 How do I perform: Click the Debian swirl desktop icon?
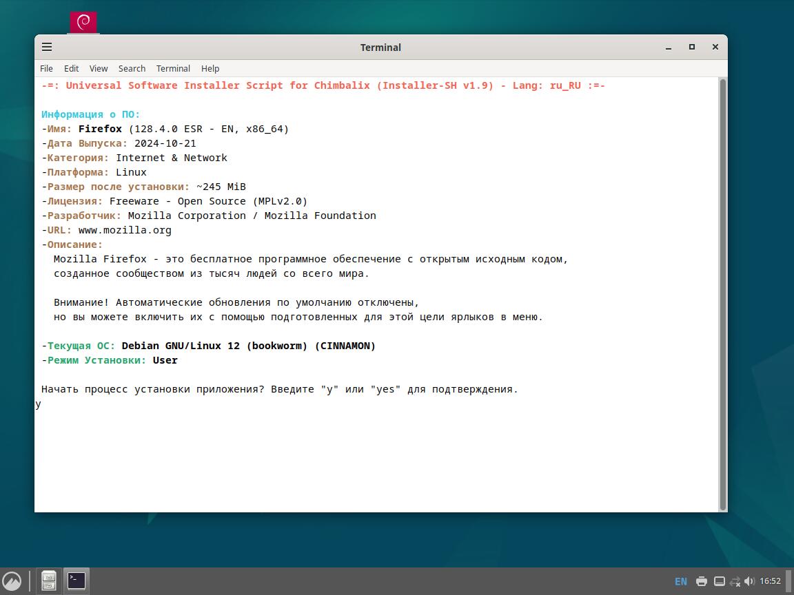[83, 22]
